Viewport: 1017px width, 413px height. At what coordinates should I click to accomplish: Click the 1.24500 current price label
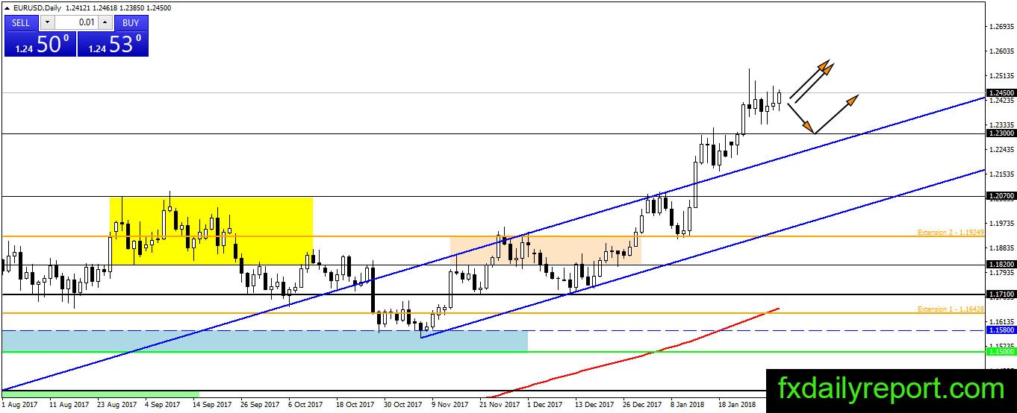pos(1001,93)
